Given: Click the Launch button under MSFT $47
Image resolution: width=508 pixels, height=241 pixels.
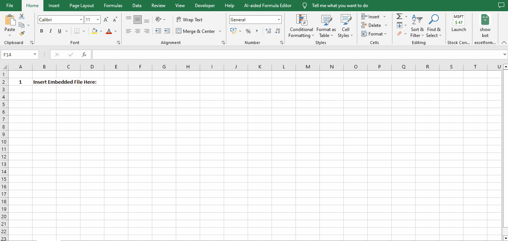Looking at the screenshot, I should 459,30.
